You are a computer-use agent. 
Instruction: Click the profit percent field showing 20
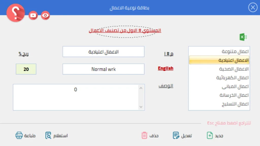point(26,69)
